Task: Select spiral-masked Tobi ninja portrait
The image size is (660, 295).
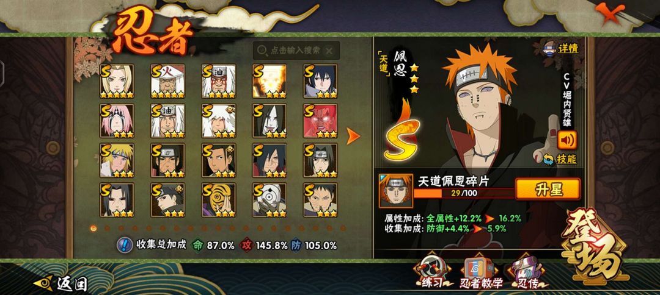Action: (218, 200)
